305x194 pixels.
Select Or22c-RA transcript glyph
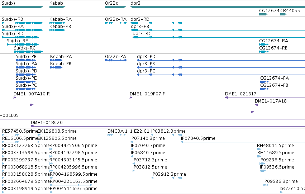116,23
